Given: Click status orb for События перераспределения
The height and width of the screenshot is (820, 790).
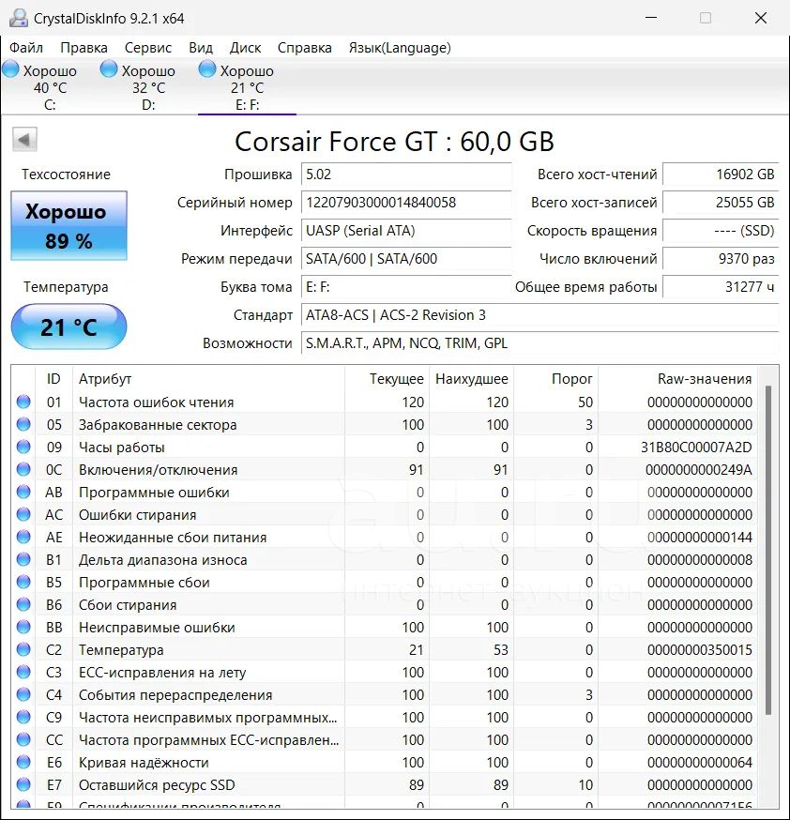Looking at the screenshot, I should (x=23, y=694).
